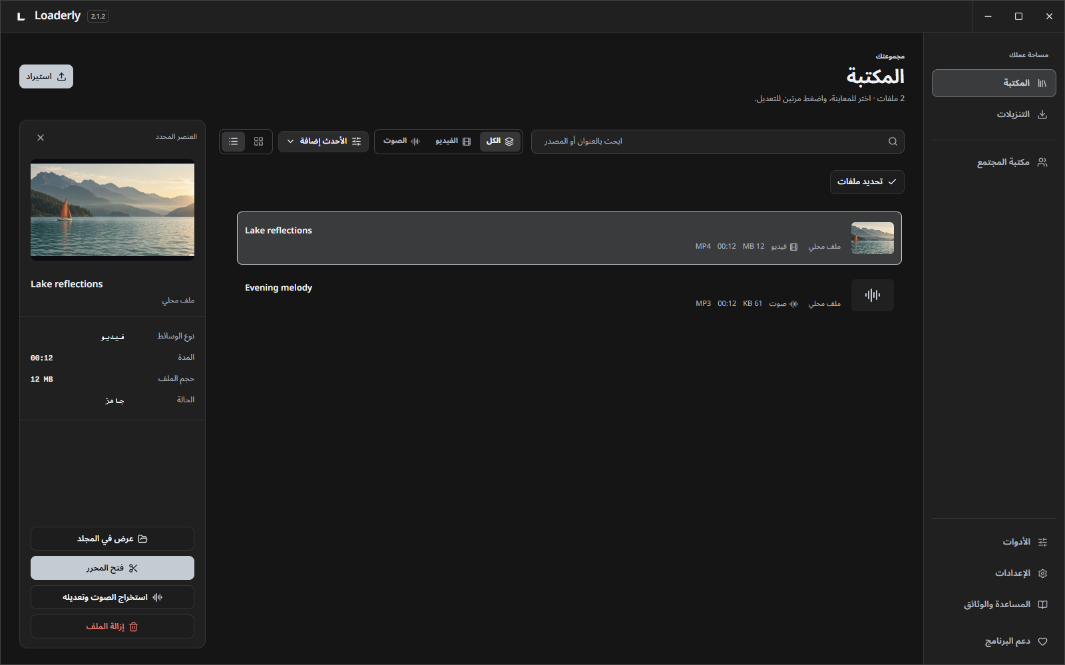Open التنزيلات downloads in sidebar
The width and height of the screenshot is (1065, 665).
point(994,114)
